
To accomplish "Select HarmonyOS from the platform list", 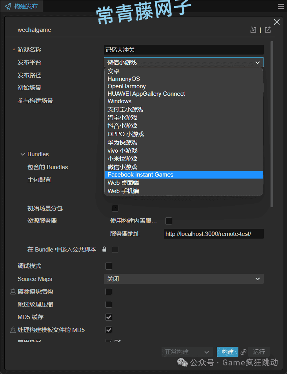I will tap(183, 79).
